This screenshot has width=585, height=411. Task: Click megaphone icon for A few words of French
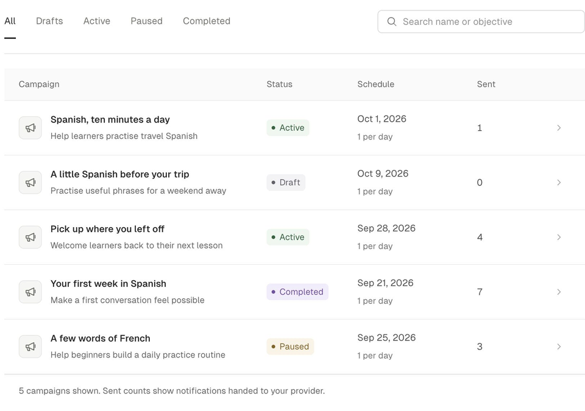tap(30, 346)
